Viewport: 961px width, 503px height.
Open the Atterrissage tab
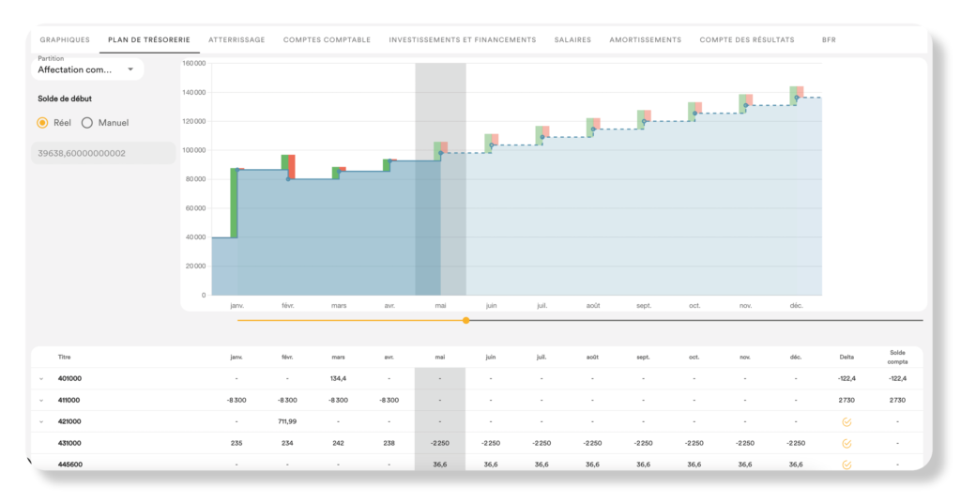coord(236,39)
